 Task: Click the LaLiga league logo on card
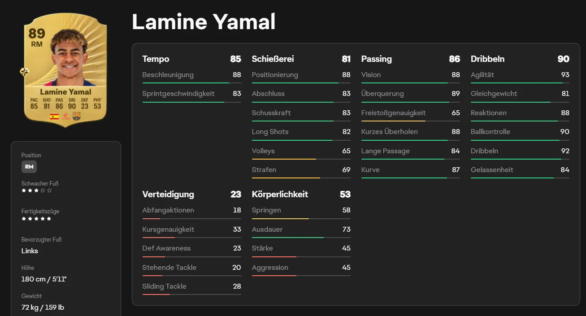click(65, 117)
